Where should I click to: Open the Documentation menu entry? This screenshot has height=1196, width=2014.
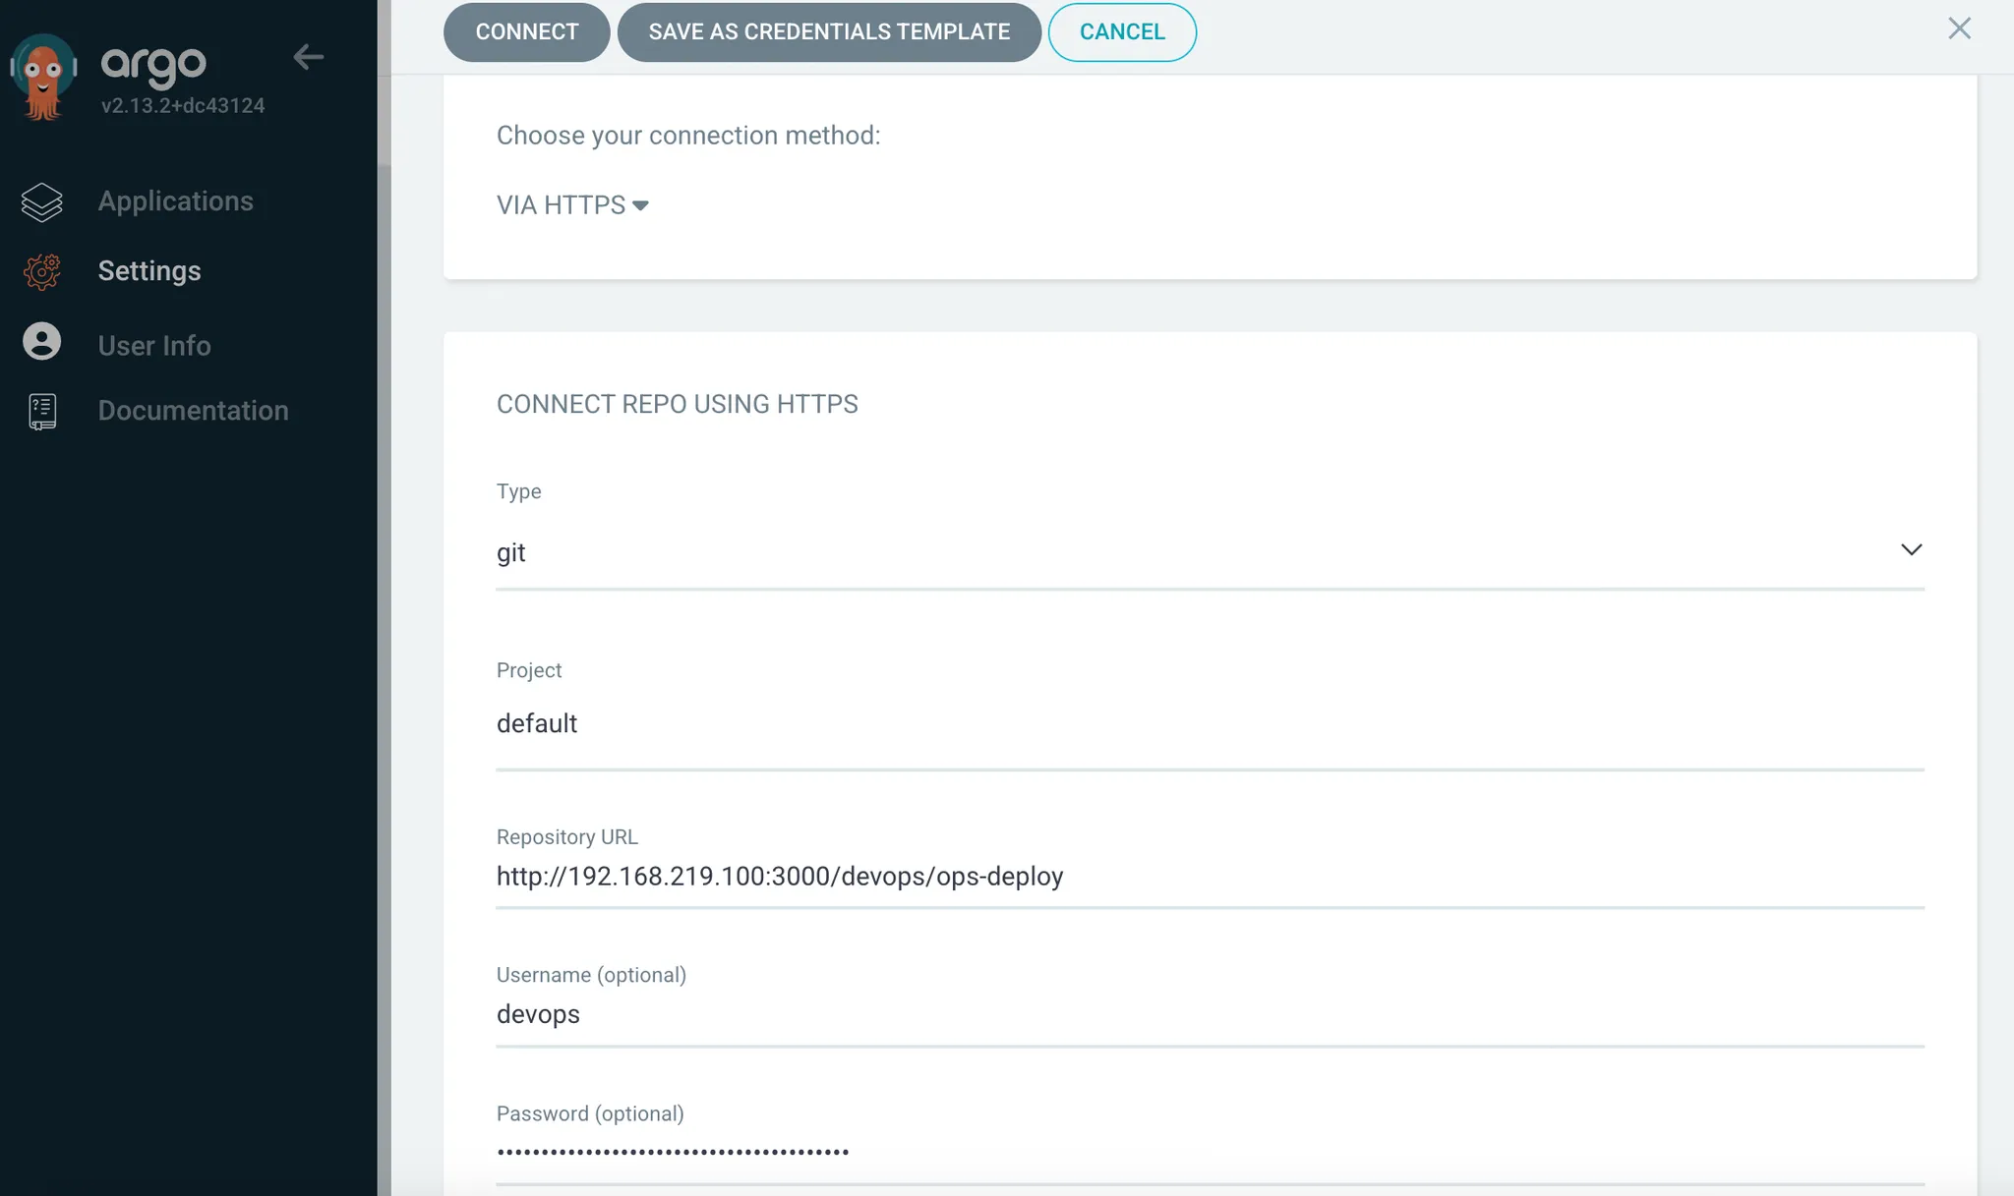point(193,411)
